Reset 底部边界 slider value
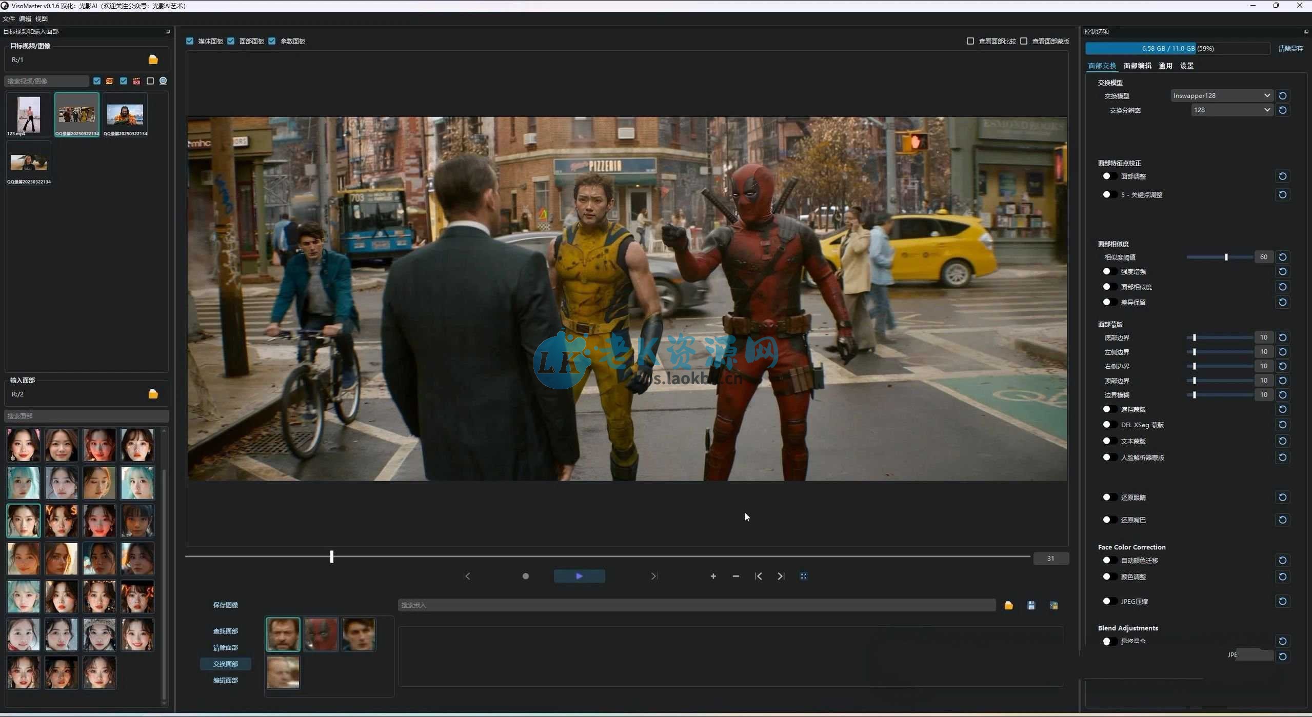This screenshot has height=717, width=1312. pos(1282,337)
